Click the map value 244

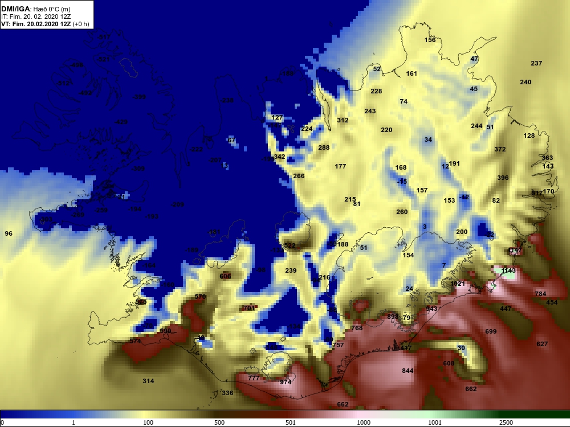click(x=477, y=126)
